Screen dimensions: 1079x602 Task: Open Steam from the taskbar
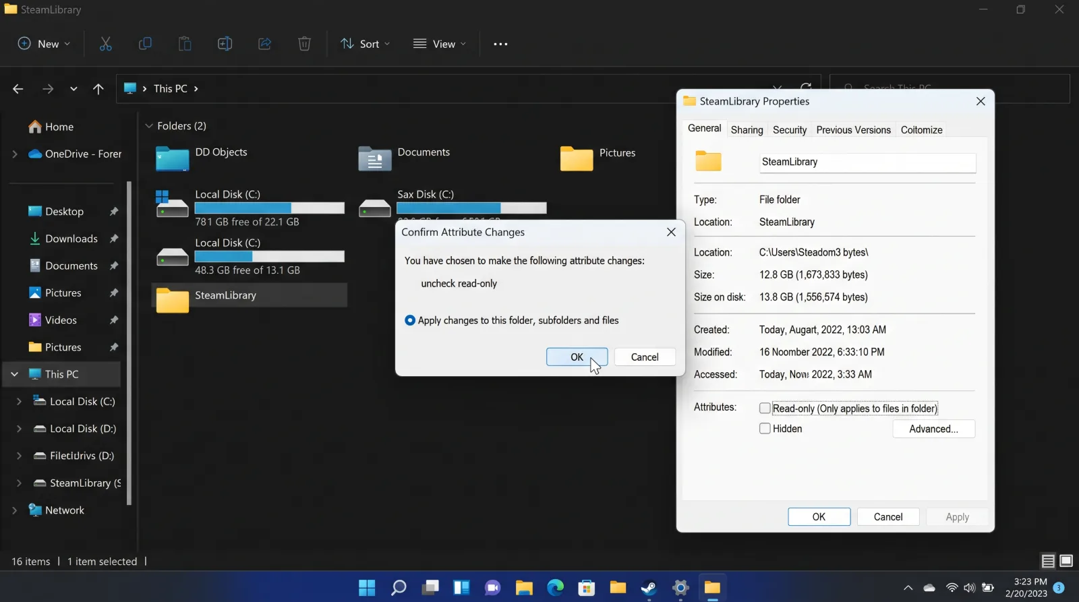pyautogui.click(x=649, y=588)
